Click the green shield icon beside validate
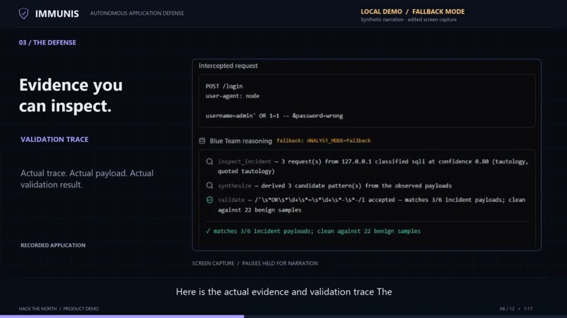Screen dimensions: 567x318 click(210, 199)
